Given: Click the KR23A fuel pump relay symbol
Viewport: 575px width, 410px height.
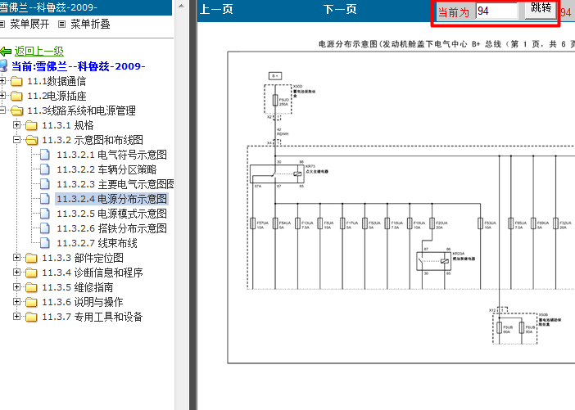Looking at the screenshot, I should pos(434,261).
